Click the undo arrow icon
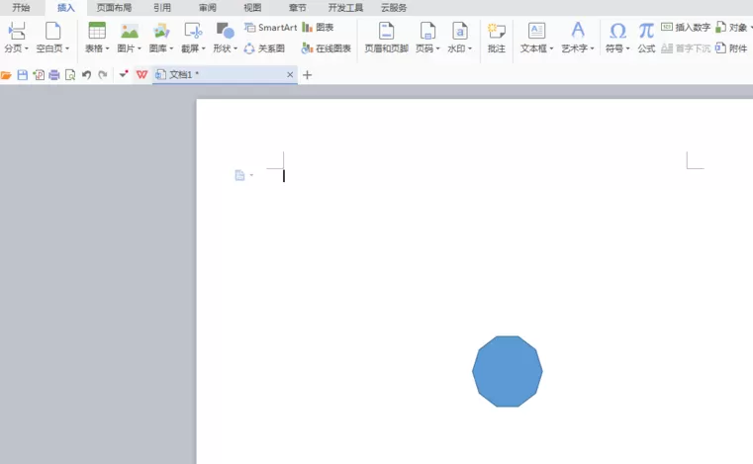The image size is (753, 464). coord(86,75)
